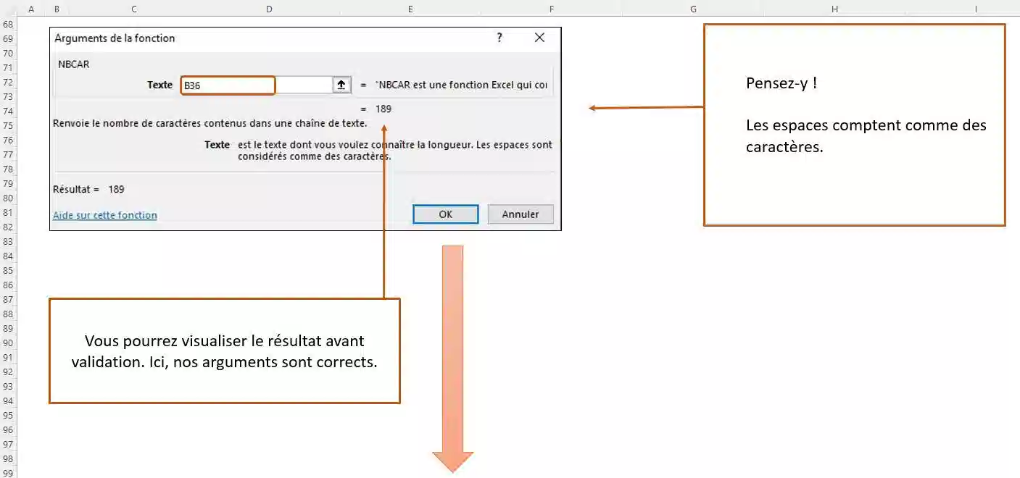Click the 'Les espaces sont considérés' argument help text
The width and height of the screenshot is (1020, 478).
tap(395, 150)
